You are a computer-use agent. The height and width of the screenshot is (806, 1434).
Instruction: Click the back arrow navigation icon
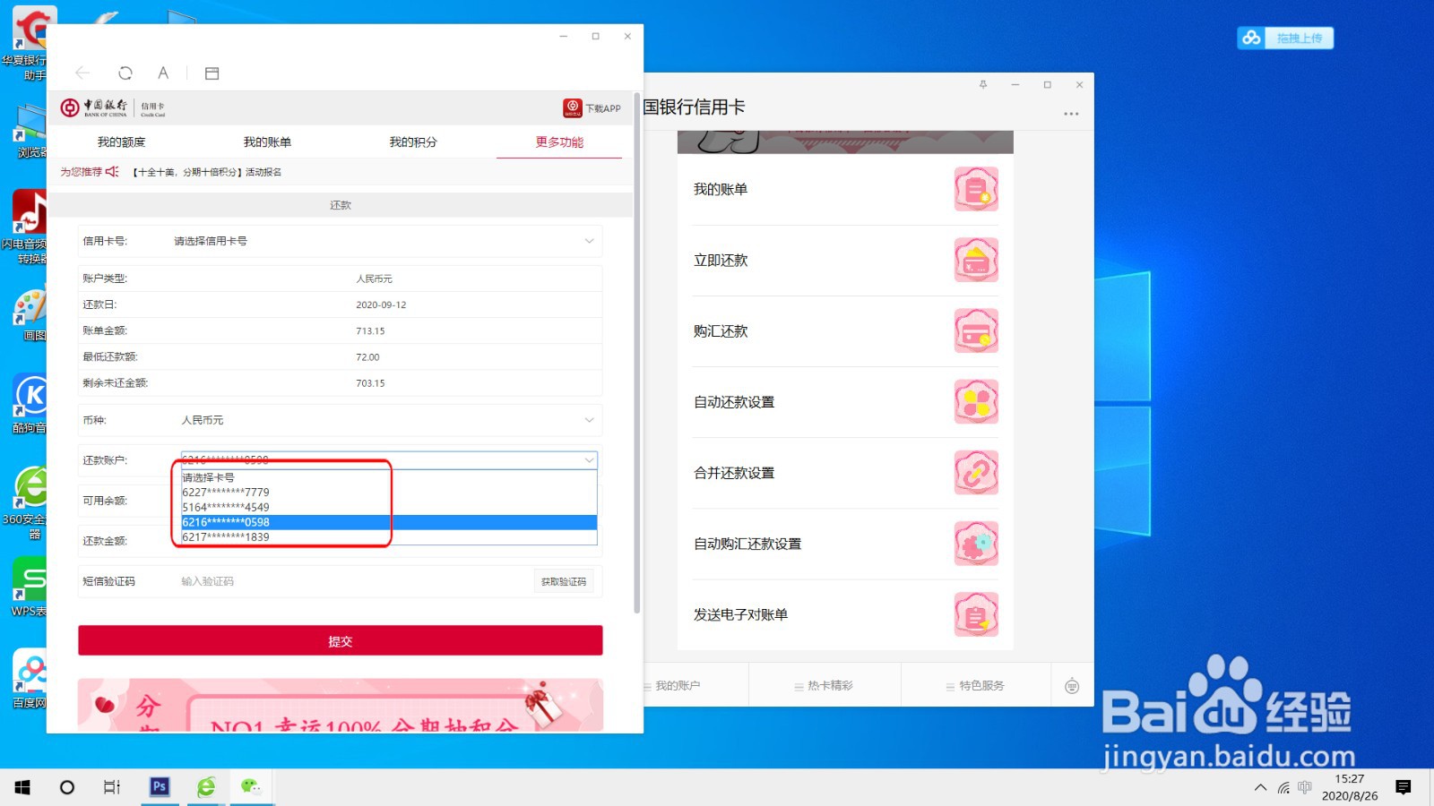pos(82,73)
